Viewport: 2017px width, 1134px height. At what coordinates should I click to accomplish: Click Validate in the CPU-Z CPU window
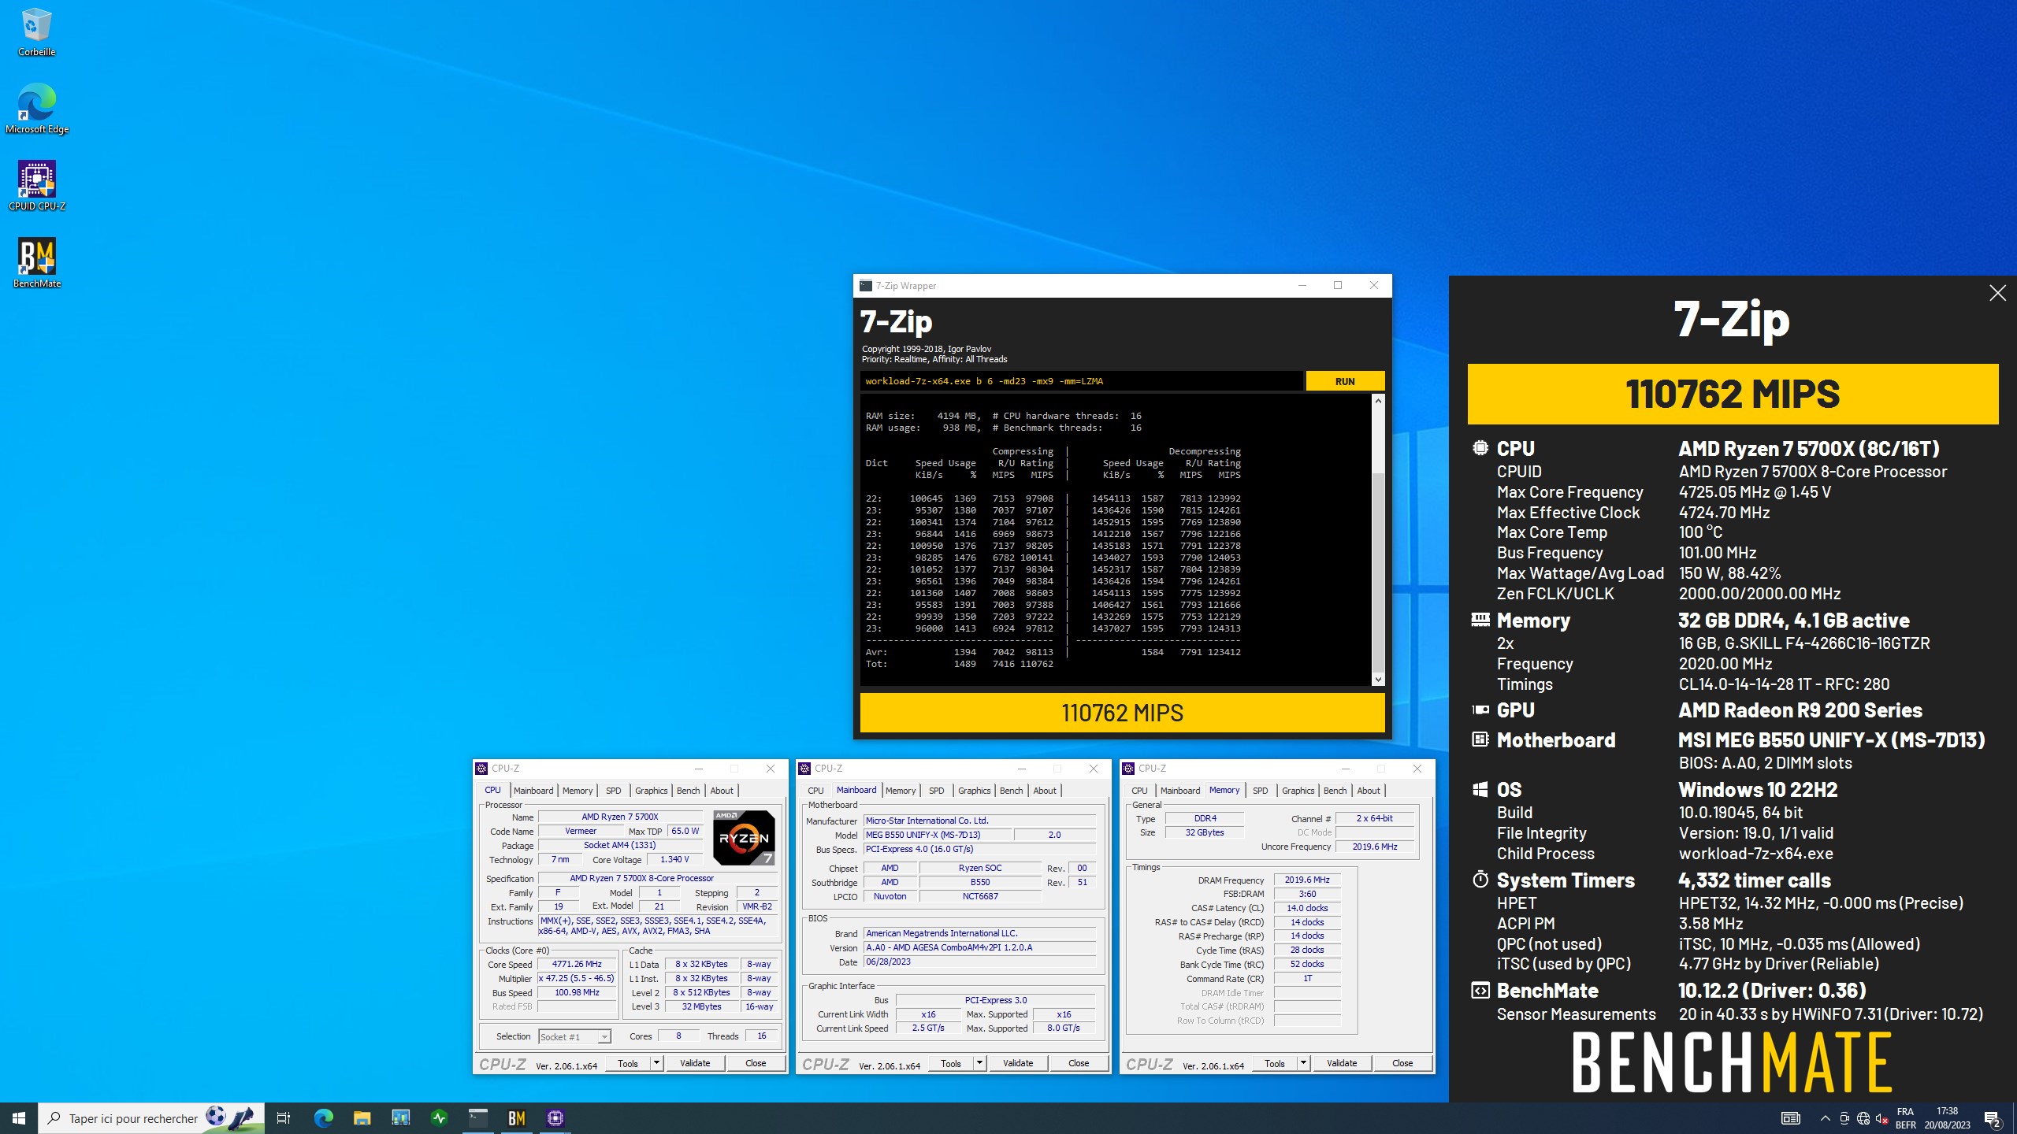pyautogui.click(x=695, y=1063)
